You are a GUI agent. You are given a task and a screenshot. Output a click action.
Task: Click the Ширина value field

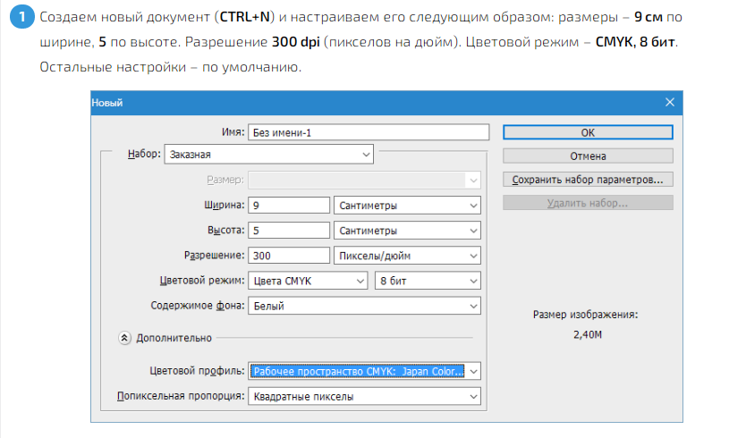pos(289,206)
